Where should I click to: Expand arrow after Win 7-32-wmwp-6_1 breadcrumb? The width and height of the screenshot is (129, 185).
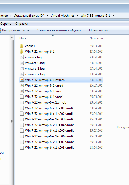(x=113, y=16)
